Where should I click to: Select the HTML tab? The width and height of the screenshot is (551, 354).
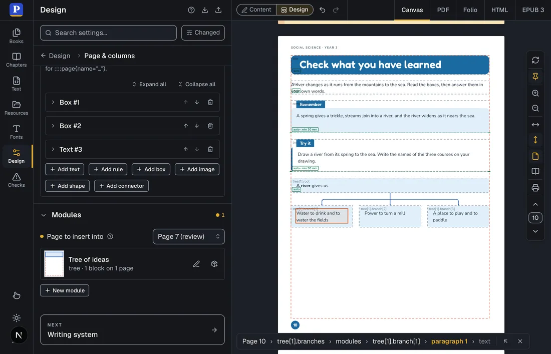[499, 10]
